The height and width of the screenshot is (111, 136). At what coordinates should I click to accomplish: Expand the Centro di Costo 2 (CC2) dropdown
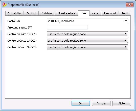(87, 40)
